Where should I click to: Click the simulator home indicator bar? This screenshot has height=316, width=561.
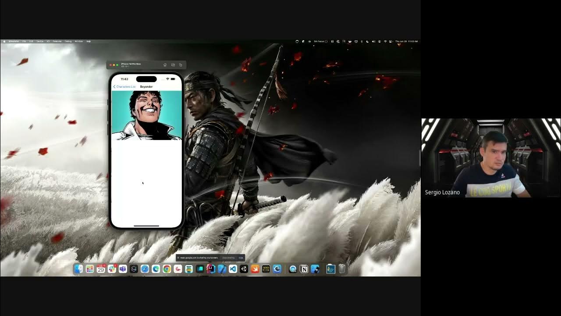click(146, 226)
